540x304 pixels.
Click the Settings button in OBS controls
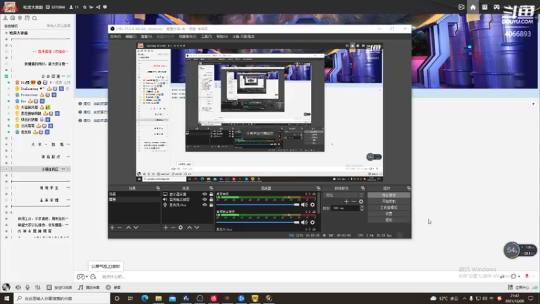[x=389, y=213]
